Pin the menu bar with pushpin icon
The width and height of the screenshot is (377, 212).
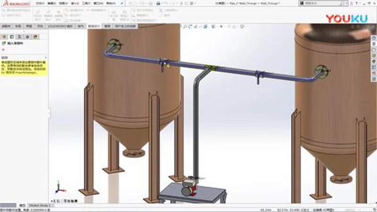122,3
